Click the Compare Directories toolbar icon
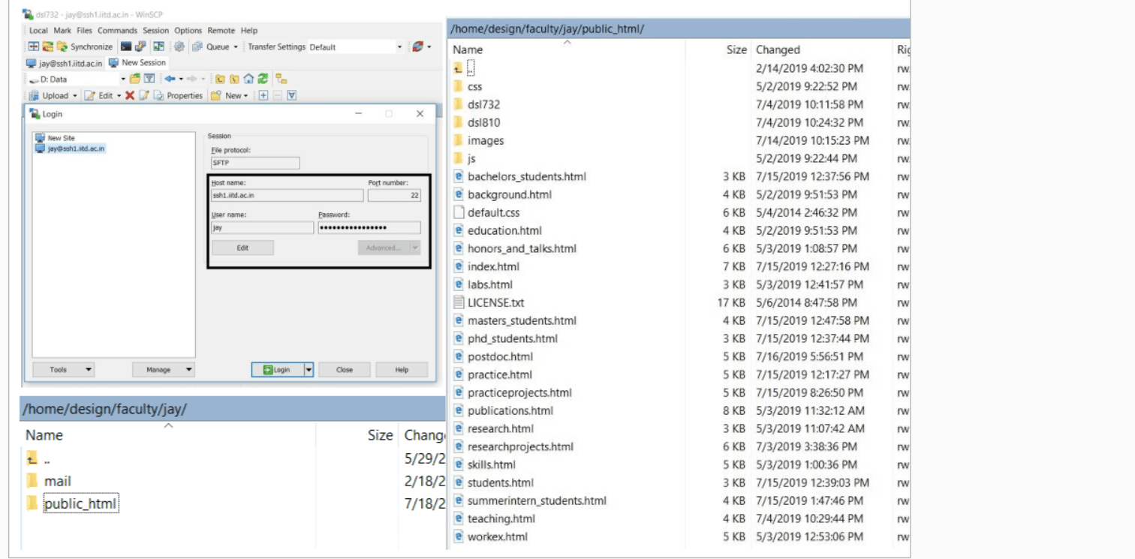Viewport: 1135px width, 559px height. point(34,47)
